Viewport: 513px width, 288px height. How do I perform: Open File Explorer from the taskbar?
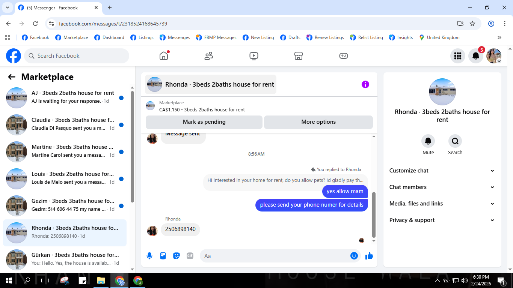click(x=101, y=280)
